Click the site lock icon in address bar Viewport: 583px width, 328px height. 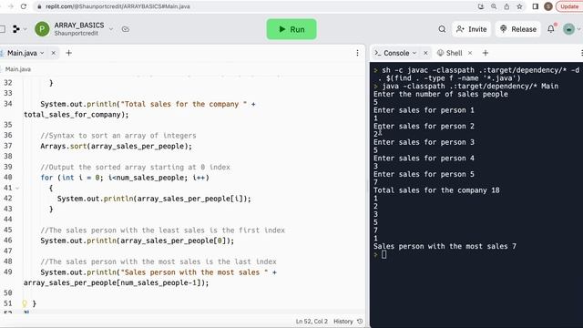(39, 6)
